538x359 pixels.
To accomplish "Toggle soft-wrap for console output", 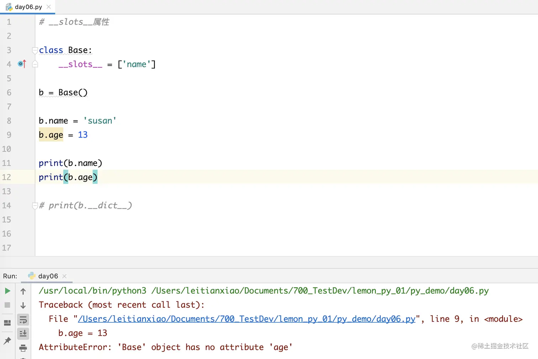I will [x=23, y=320].
